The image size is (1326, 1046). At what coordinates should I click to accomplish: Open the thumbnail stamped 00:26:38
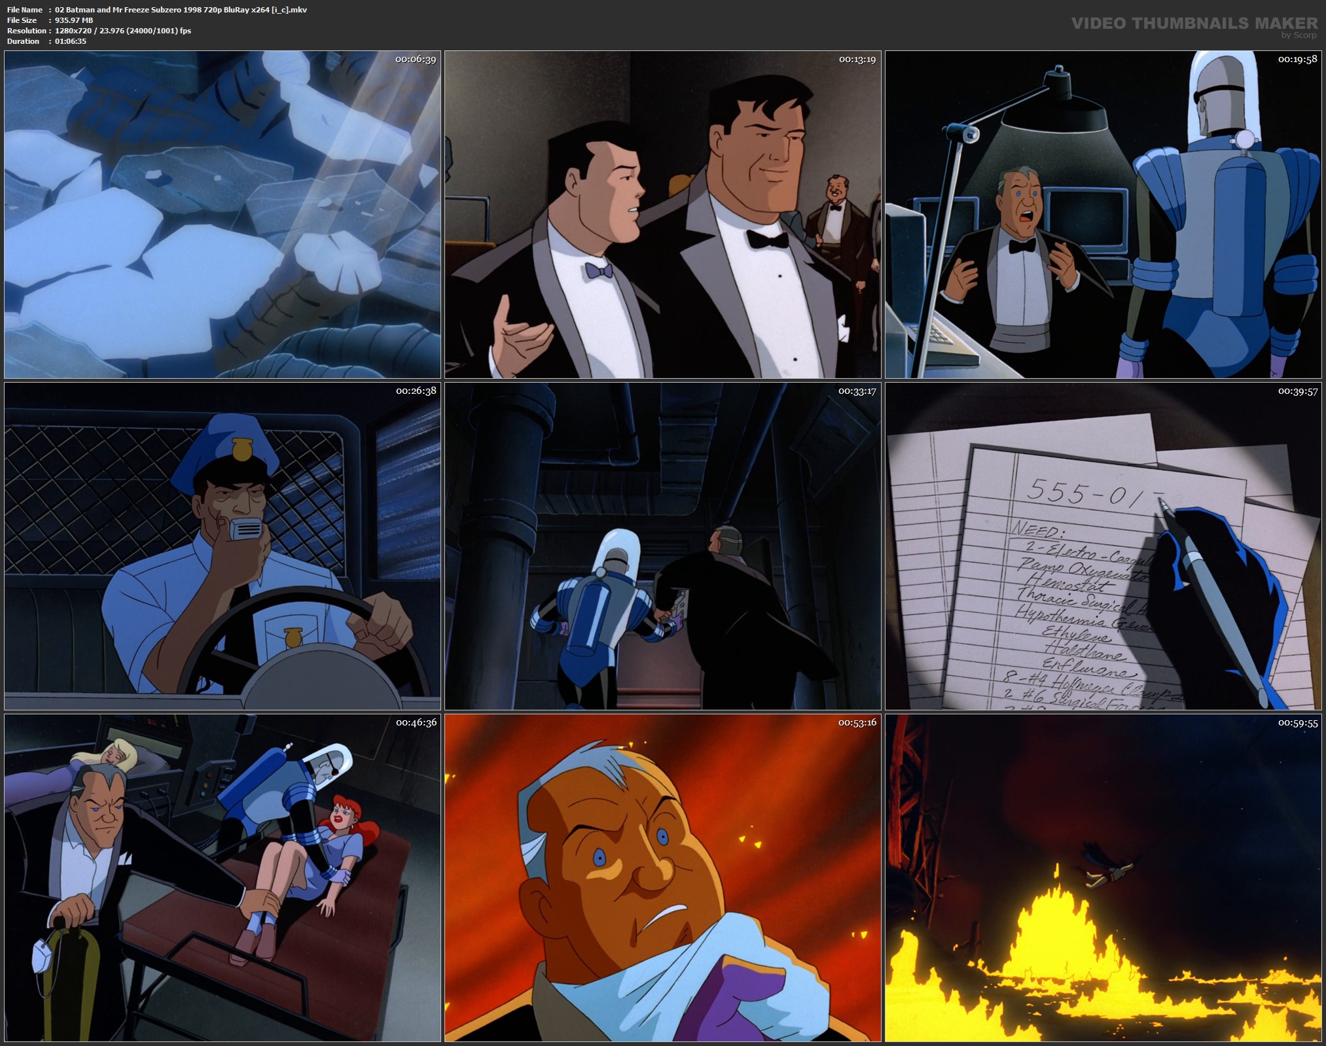[x=223, y=546]
